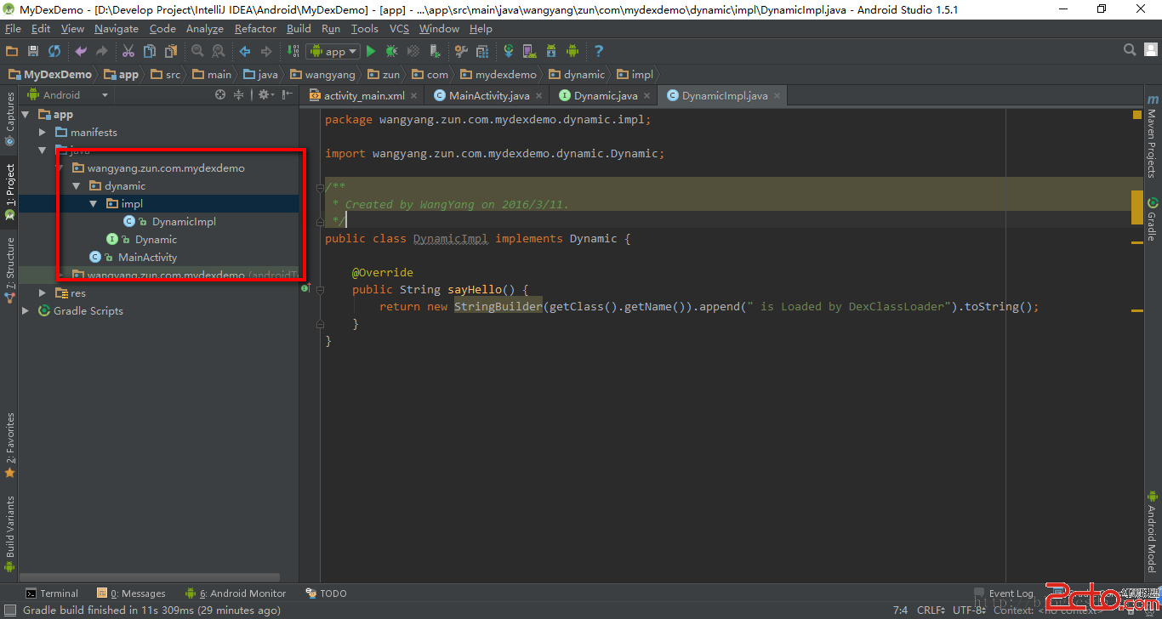Image resolution: width=1162 pixels, height=619 pixels.
Task: Run the app with green play icon
Action: [x=371, y=51]
